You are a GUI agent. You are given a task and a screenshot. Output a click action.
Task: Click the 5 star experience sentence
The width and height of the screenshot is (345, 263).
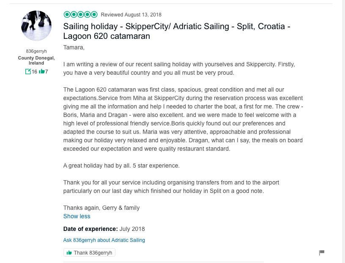tap(121, 165)
